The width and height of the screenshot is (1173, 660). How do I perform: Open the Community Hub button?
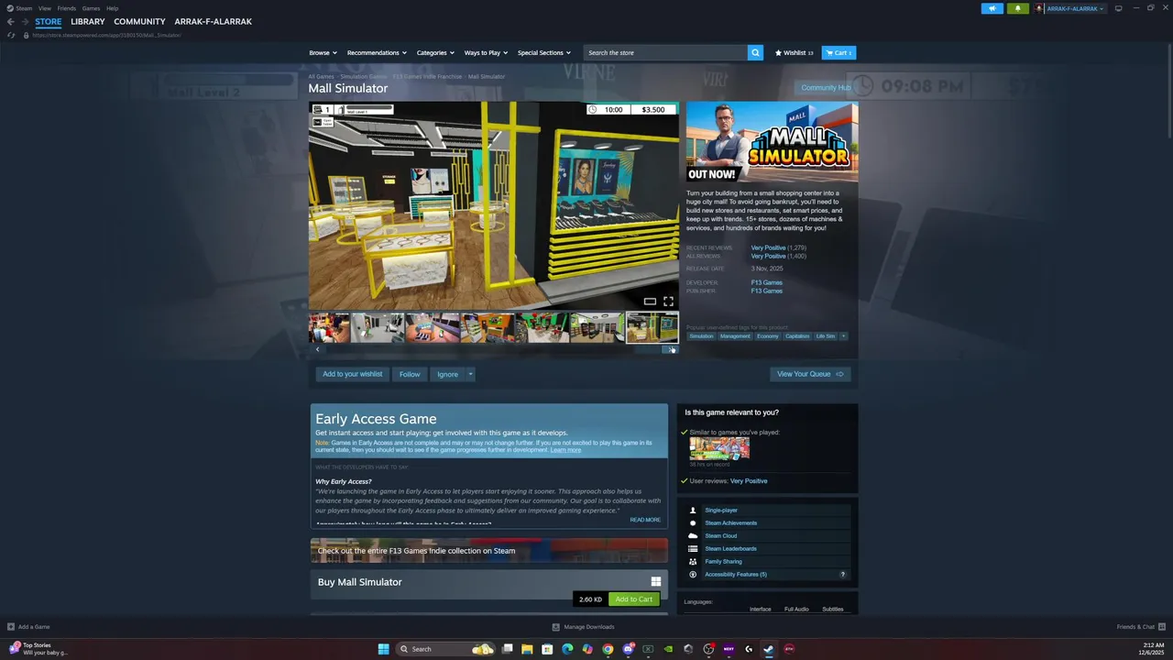[x=826, y=88]
